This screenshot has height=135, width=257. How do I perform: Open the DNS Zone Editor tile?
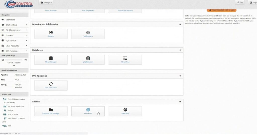pyautogui.click(x=51, y=85)
